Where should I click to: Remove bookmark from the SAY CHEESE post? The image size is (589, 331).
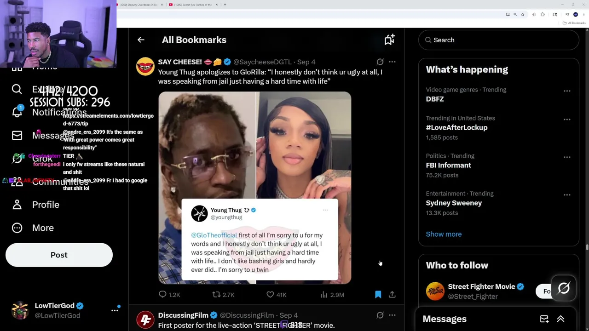click(378, 295)
